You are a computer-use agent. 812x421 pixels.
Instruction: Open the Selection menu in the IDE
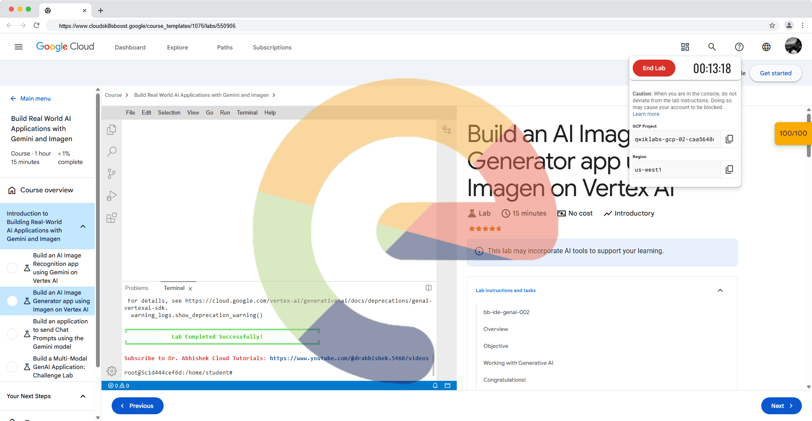(x=169, y=112)
